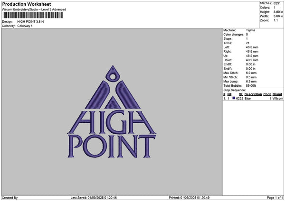Select the 'Printed: 01/09/2025 01.20.49' text
The height and width of the screenshot is (201, 285).
(x=189, y=198)
